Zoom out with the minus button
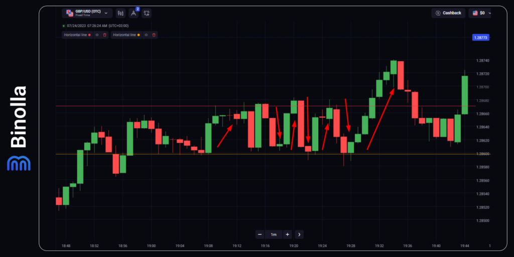The width and height of the screenshot is (514, 257). pyautogui.click(x=260, y=234)
